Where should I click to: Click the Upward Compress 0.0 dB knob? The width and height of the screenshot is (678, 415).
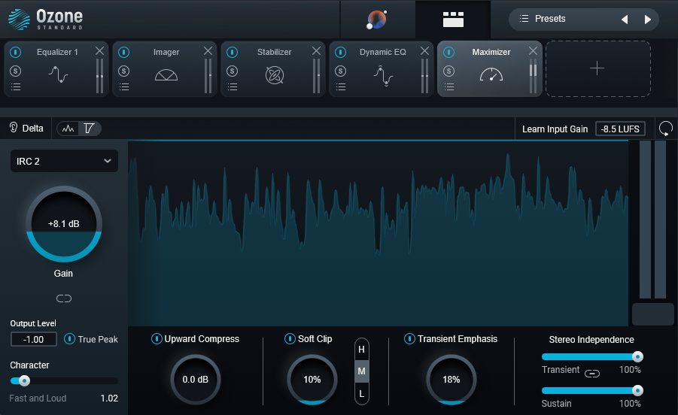196,380
